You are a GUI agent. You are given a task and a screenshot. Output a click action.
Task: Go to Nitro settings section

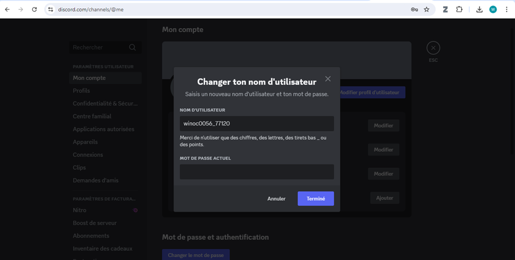(80, 210)
